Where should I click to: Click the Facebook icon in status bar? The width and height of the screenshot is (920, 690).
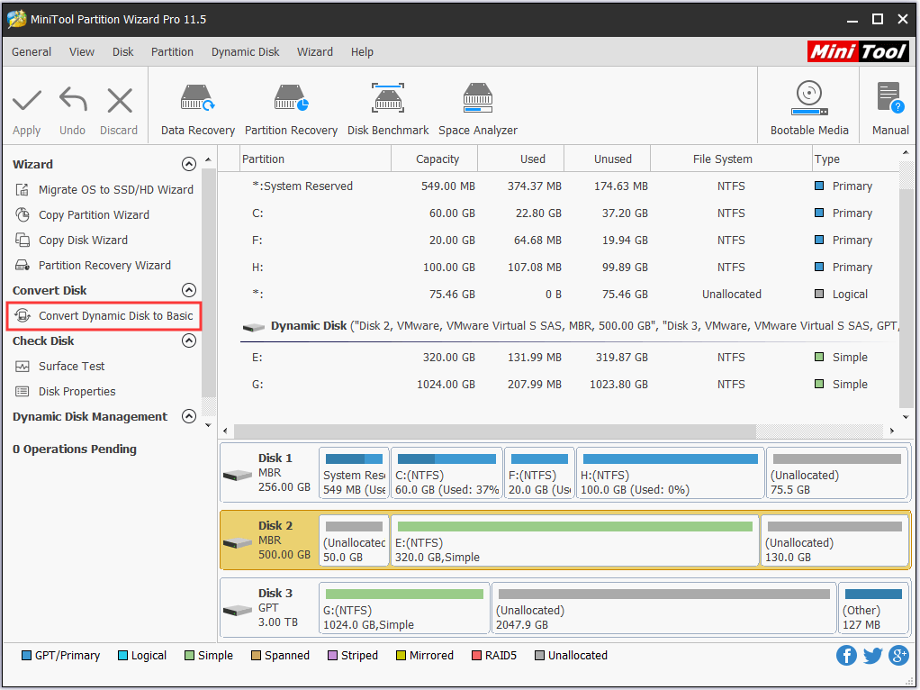(x=846, y=655)
